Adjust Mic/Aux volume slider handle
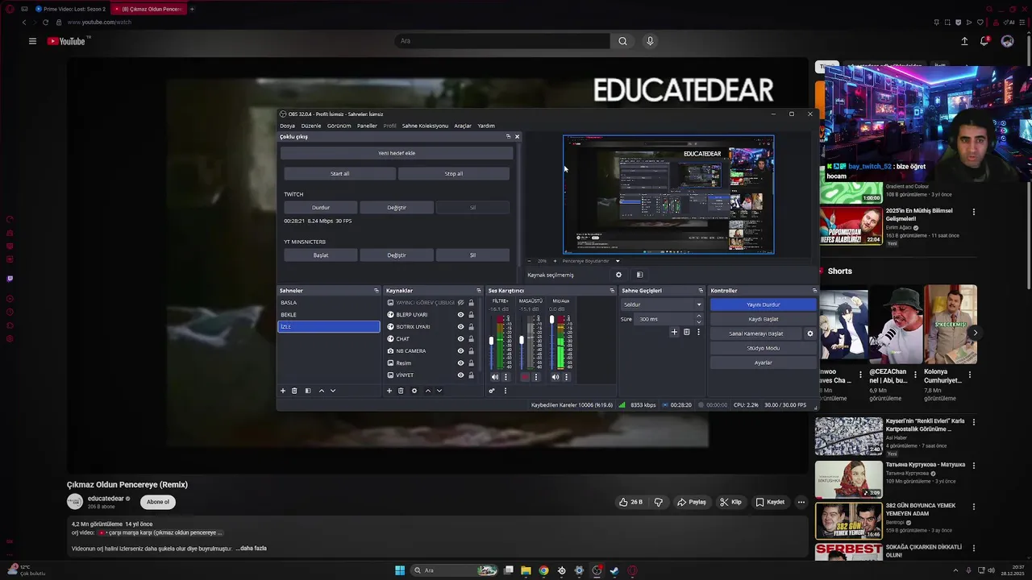The image size is (1032, 580). click(x=551, y=320)
